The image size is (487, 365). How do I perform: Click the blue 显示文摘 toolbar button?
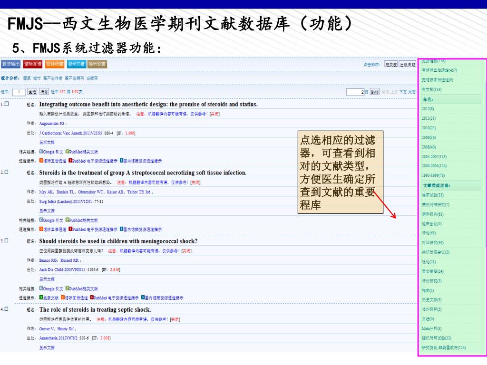pos(76,64)
